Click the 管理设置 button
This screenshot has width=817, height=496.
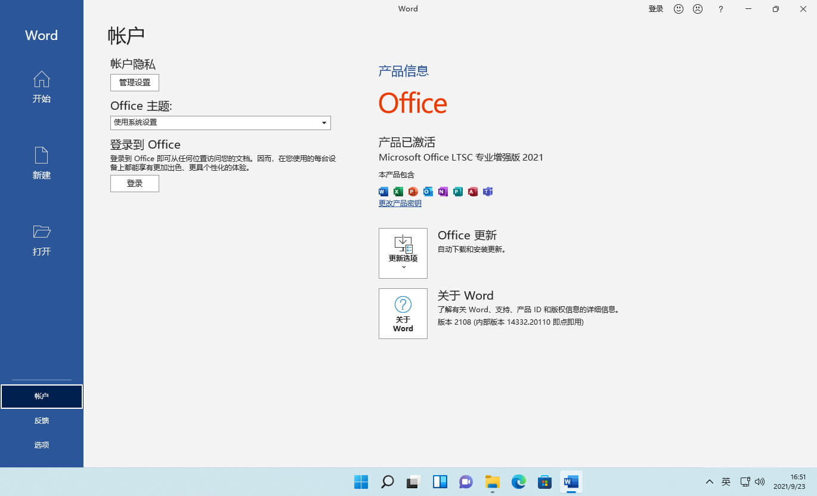click(x=134, y=82)
